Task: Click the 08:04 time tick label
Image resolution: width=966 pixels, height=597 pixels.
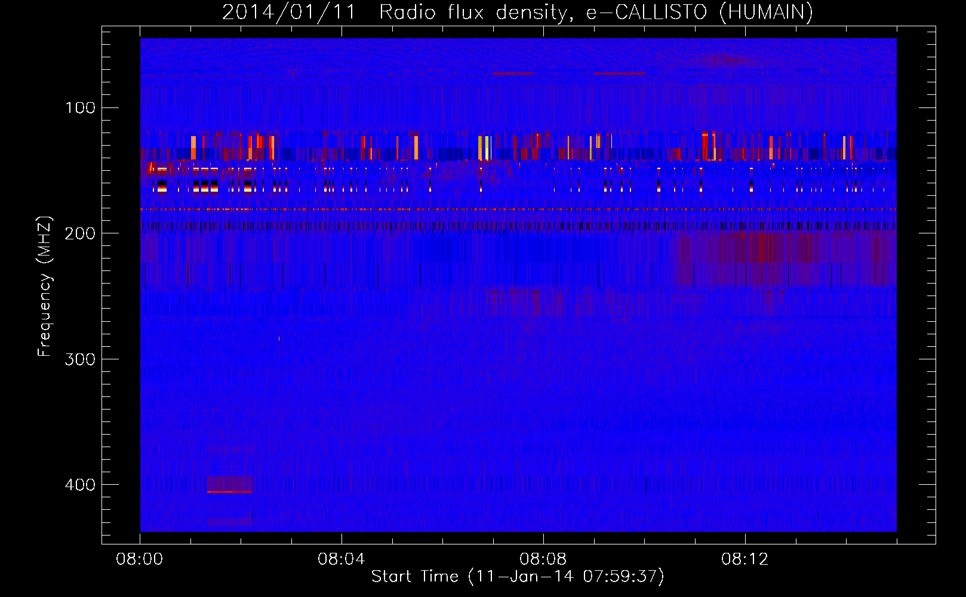Action: click(x=342, y=559)
